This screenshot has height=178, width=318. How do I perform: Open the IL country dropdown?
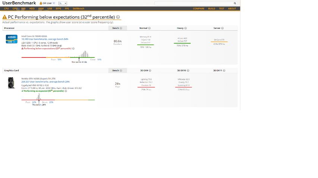pyautogui.click(x=63, y=3)
